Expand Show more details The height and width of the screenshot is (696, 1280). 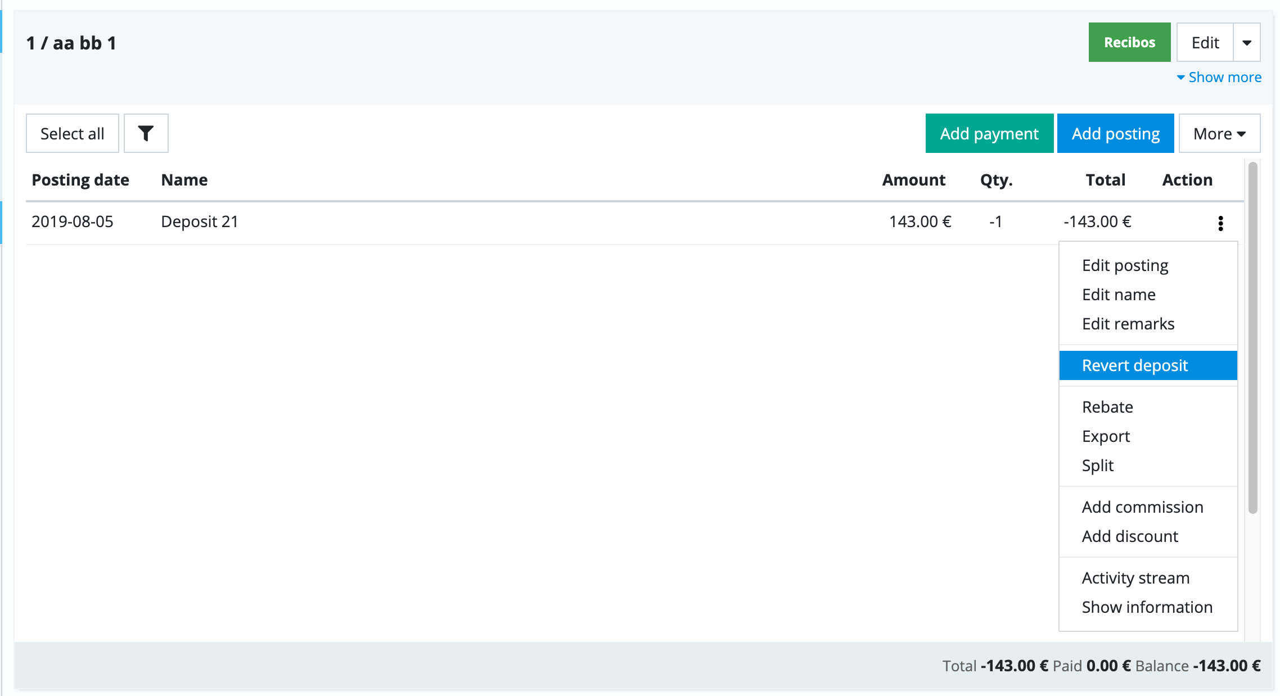tap(1219, 77)
